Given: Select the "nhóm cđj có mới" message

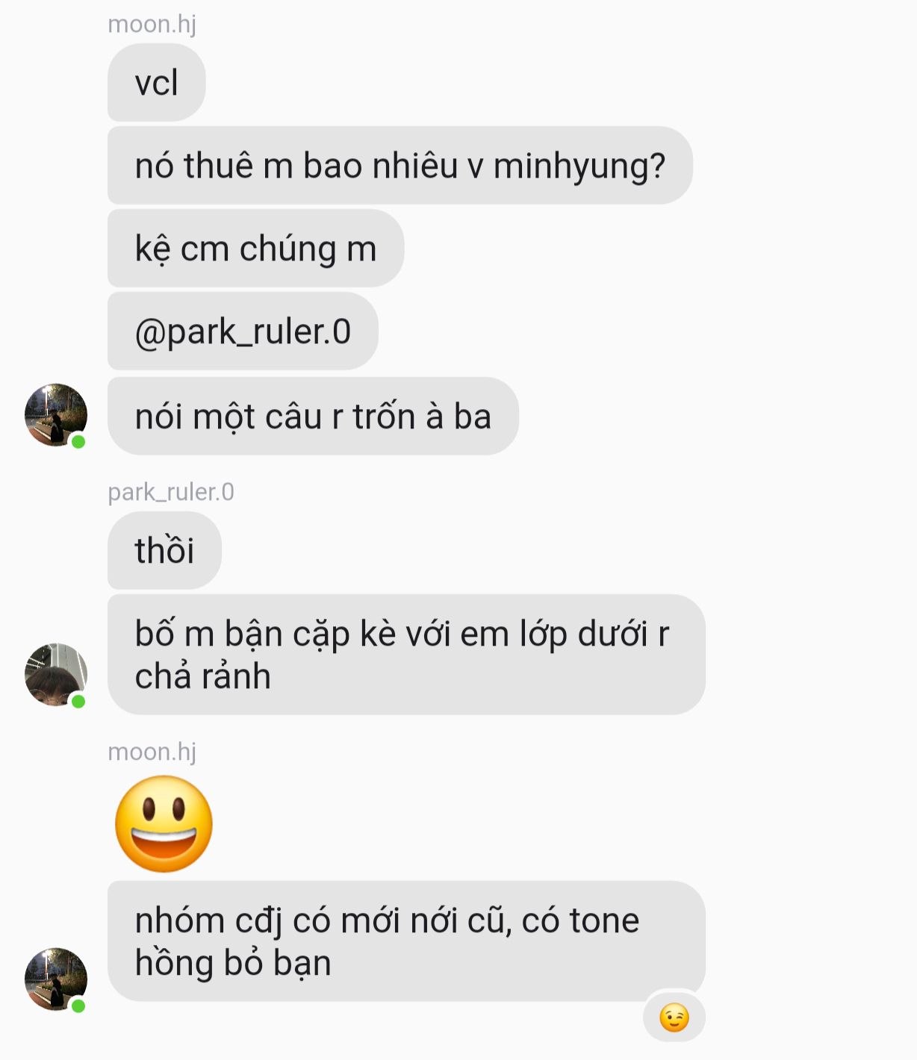Looking at the screenshot, I should [406, 941].
